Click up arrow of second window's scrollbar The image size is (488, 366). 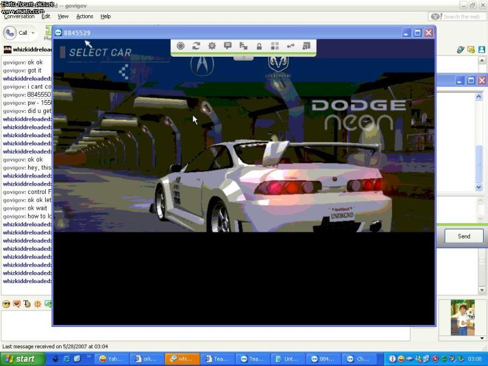coord(479,97)
